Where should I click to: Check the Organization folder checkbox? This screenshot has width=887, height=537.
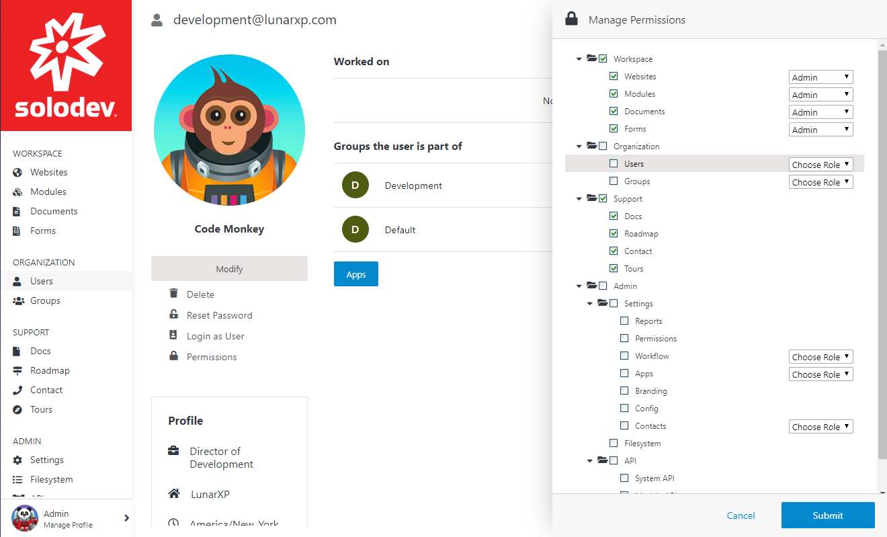click(x=603, y=147)
